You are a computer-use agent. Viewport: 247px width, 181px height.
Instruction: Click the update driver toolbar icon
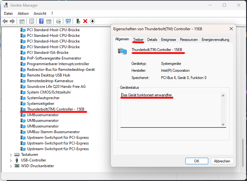pos(78,21)
